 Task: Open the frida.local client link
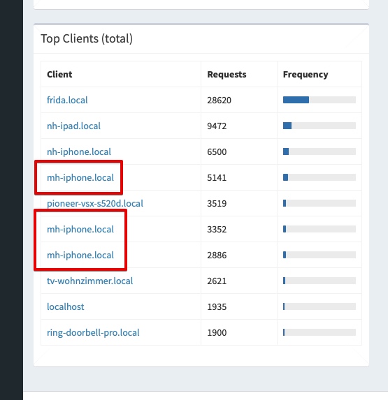click(67, 100)
